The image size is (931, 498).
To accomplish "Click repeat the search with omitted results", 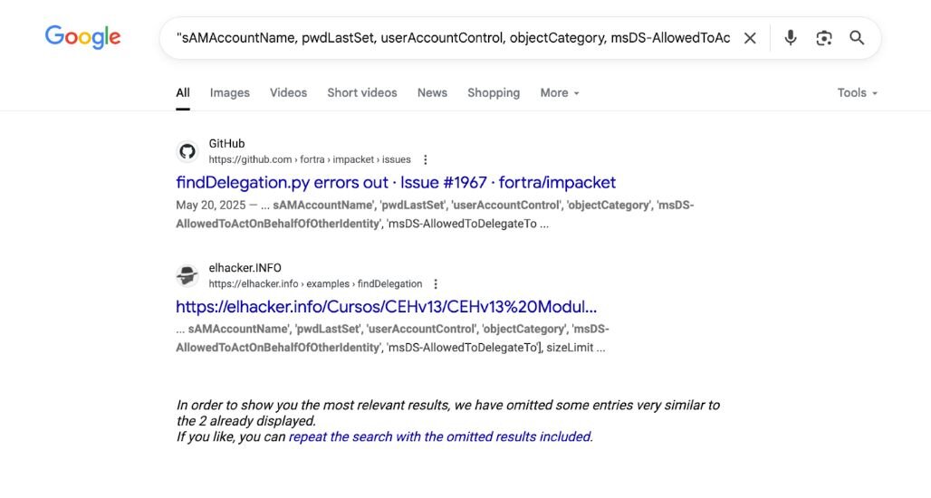I will [x=440, y=436].
